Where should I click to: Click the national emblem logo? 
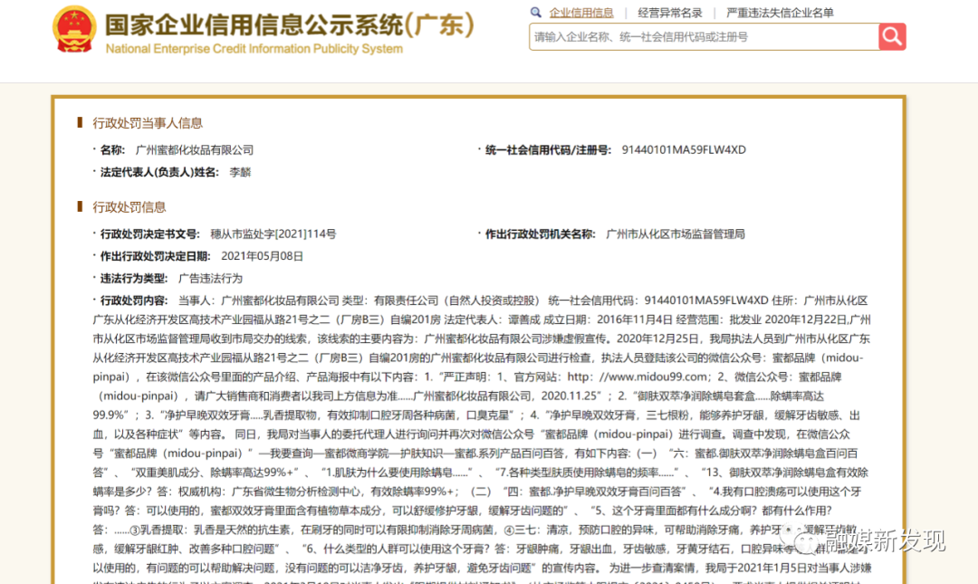(x=74, y=29)
